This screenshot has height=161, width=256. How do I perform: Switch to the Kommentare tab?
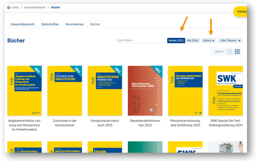tap(75, 24)
